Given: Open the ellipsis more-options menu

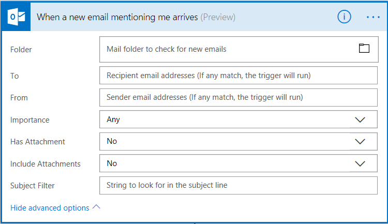Looking at the screenshot, I should (x=373, y=17).
